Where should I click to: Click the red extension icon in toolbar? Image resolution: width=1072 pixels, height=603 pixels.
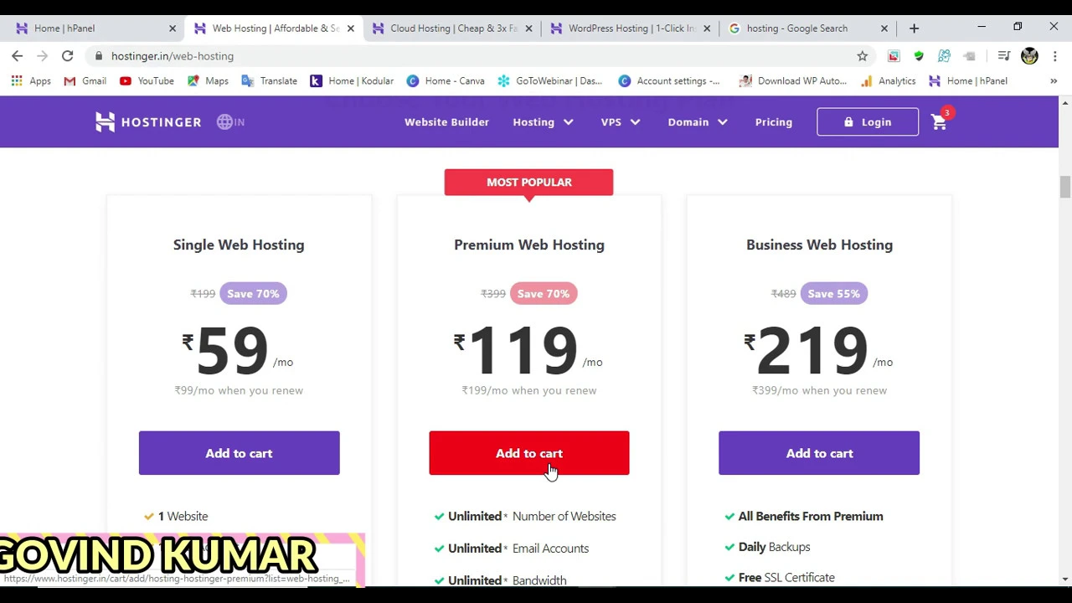tap(894, 56)
